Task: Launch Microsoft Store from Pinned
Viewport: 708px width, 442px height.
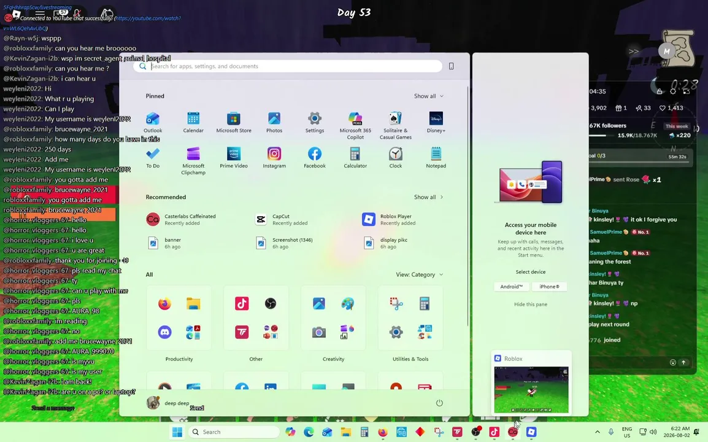Action: (x=233, y=123)
